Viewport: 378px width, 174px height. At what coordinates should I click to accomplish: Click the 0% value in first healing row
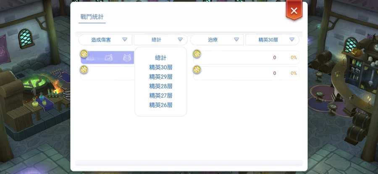[x=294, y=57]
